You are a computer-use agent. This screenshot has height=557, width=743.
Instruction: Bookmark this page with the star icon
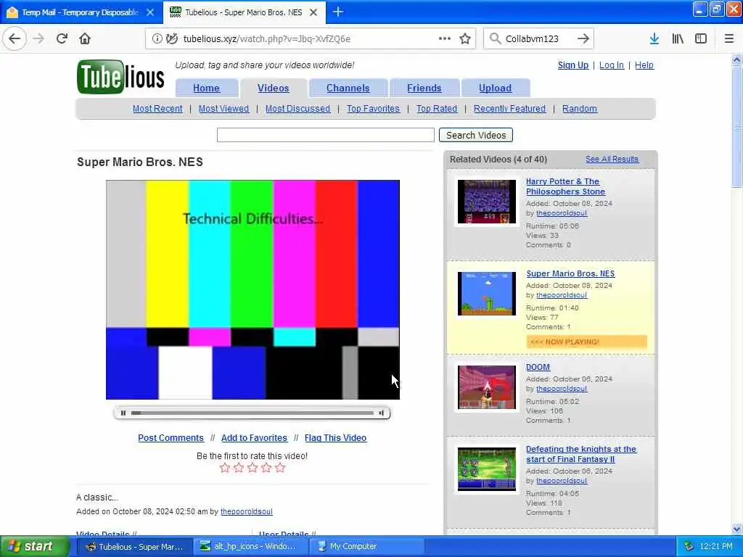[465, 38]
